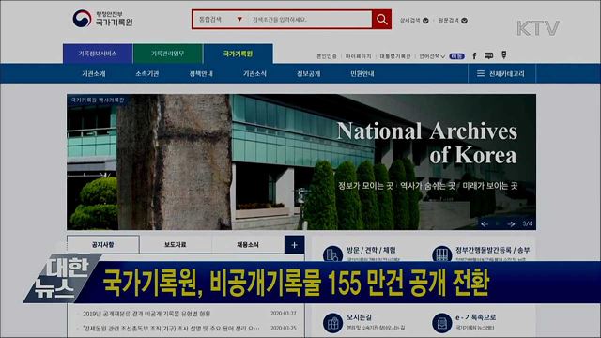Image resolution: width=601 pixels, height=338 pixels.
Task: Click the 국가기록원 logo
Action: click(x=102, y=19)
